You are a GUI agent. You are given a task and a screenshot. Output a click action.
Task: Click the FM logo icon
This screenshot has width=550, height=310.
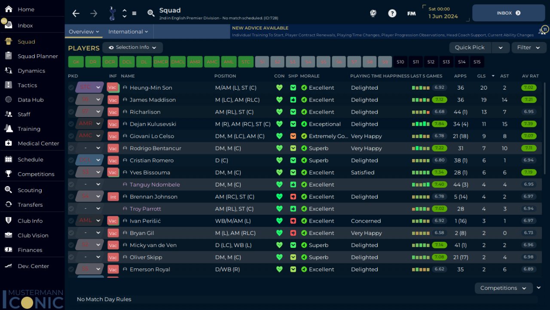[411, 13]
